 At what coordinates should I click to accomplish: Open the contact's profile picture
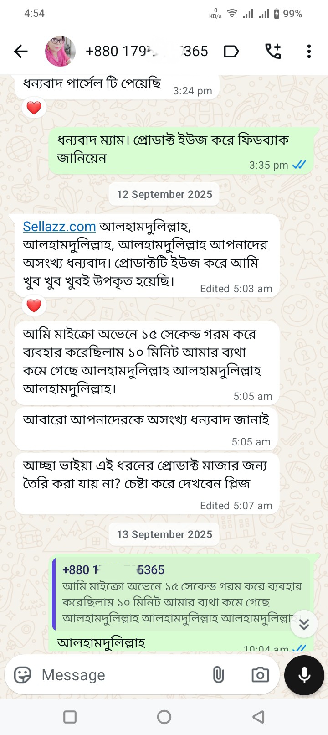click(60, 52)
